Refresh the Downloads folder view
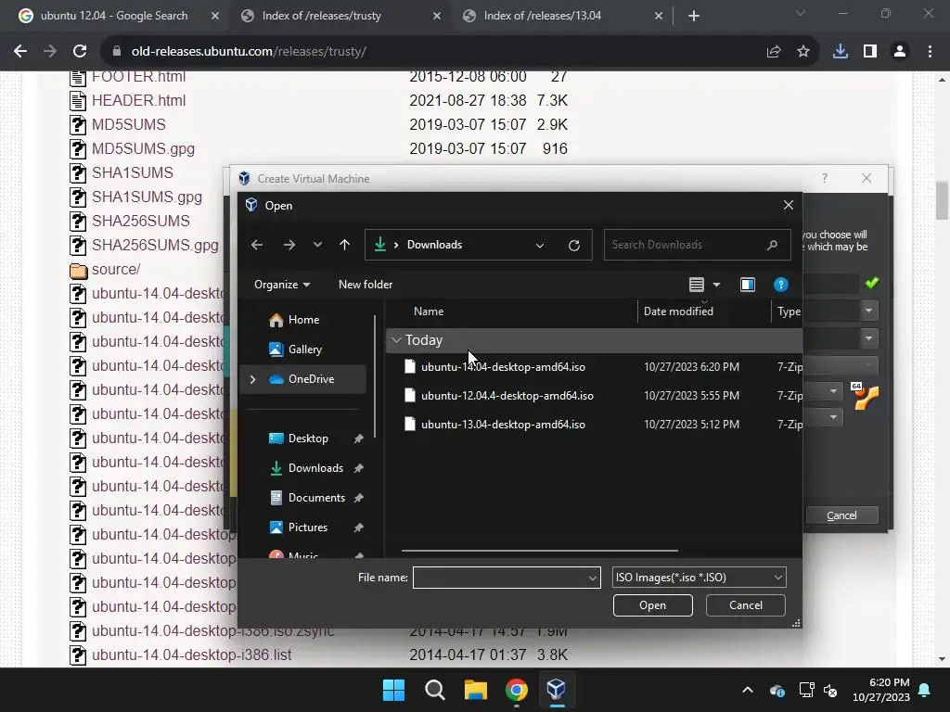The width and height of the screenshot is (950, 712). pos(573,245)
